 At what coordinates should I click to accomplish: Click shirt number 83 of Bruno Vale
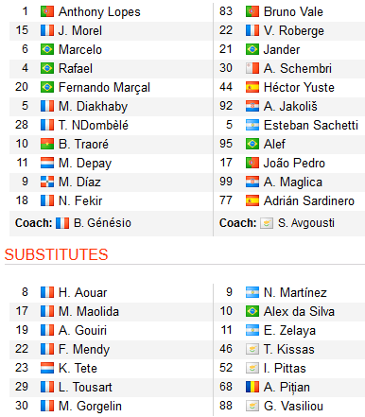coord(226,11)
